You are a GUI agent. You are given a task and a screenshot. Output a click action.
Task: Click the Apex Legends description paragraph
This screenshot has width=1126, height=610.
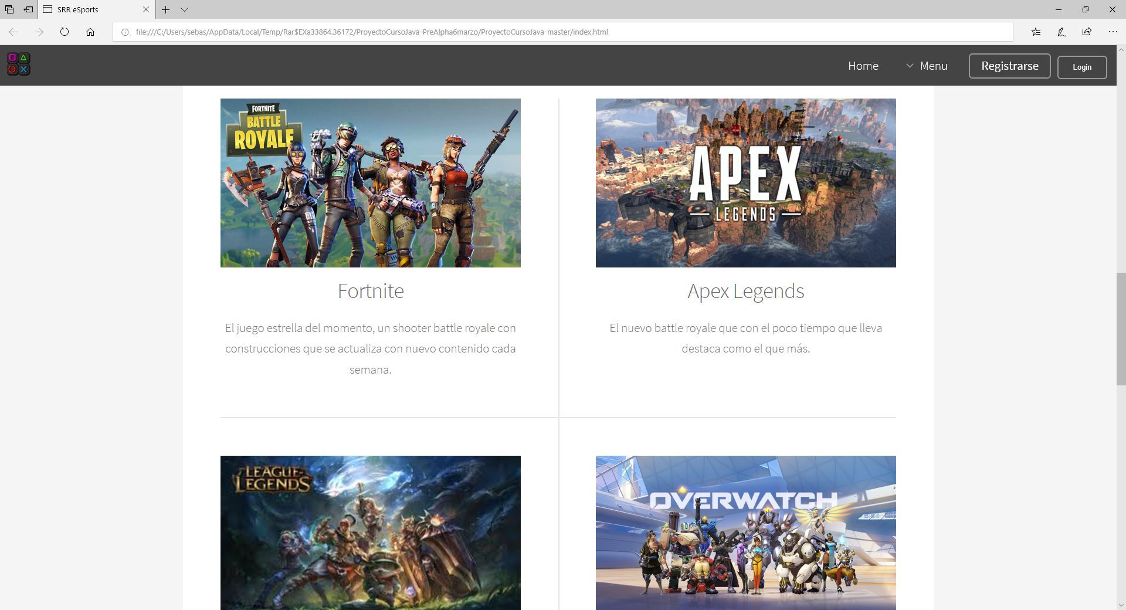point(746,338)
